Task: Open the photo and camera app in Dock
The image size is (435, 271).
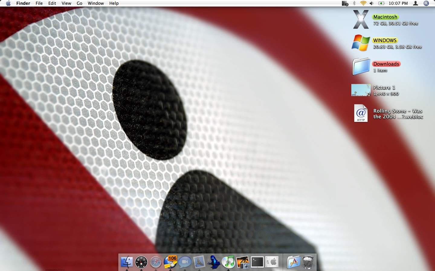Action: pos(243,262)
